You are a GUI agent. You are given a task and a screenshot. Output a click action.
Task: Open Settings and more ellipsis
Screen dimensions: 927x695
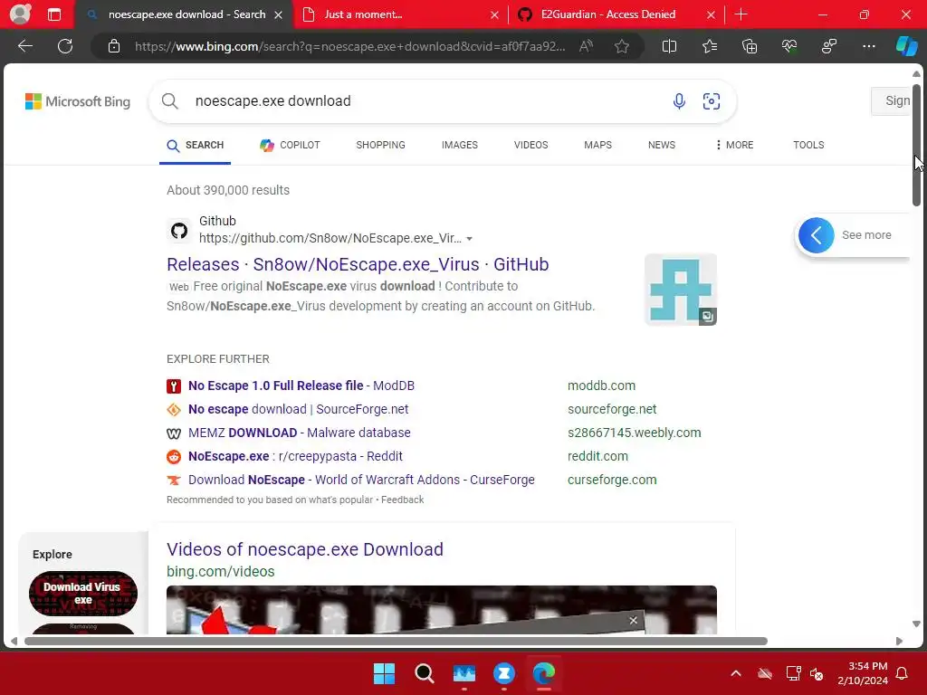coord(868,46)
